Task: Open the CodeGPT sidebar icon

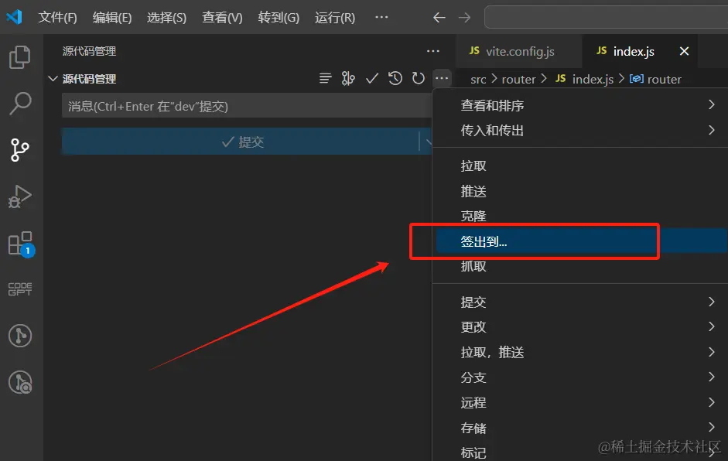Action: coord(20,289)
